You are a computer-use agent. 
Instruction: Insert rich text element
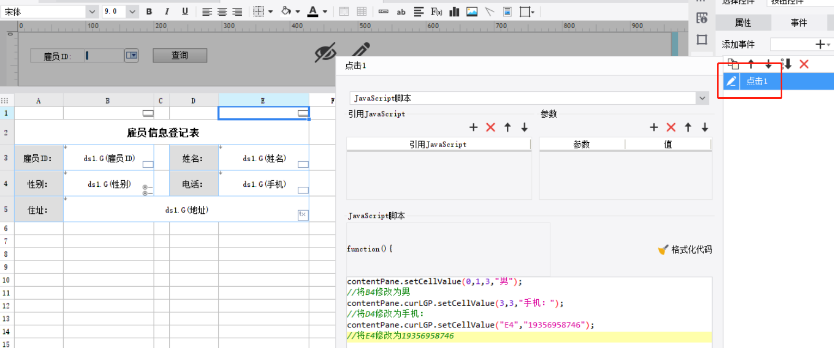click(x=419, y=11)
